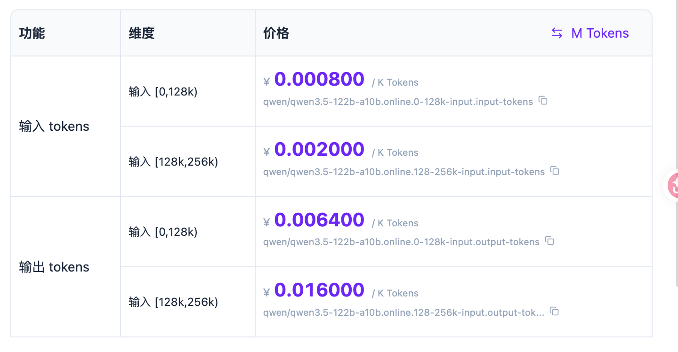This screenshot has width=678, height=352.
Task: Click the ¥0.002000 price value
Action: coord(319,149)
